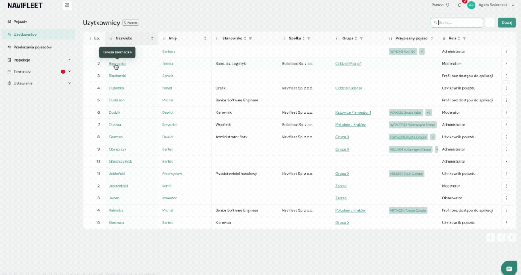Go to next page arrow
Screen dimensions: 521x275
click(x=512, y=237)
